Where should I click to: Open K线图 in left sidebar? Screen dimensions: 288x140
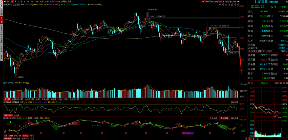pyautogui.click(x=1, y=21)
